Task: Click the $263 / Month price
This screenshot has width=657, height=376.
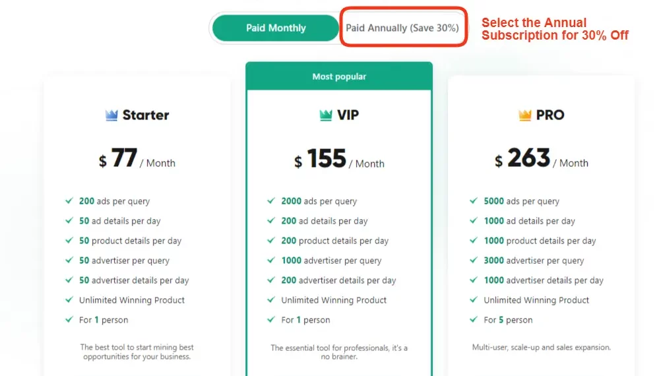Action: coord(542,159)
